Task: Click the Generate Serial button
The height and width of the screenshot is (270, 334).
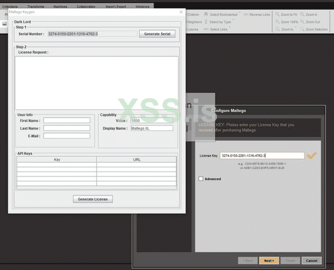Action: [x=157, y=34]
